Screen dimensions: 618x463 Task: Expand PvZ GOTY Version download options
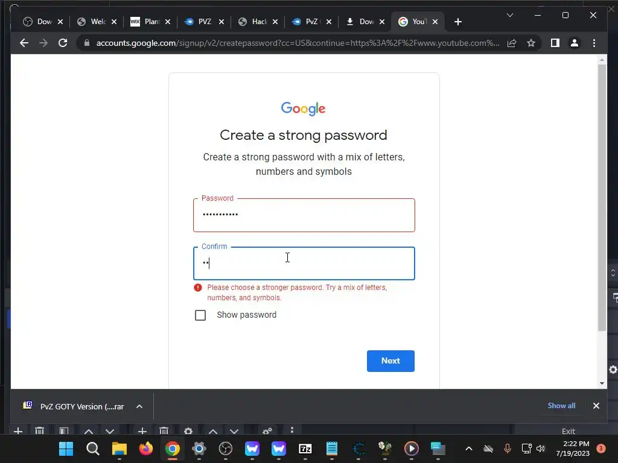[x=139, y=406]
